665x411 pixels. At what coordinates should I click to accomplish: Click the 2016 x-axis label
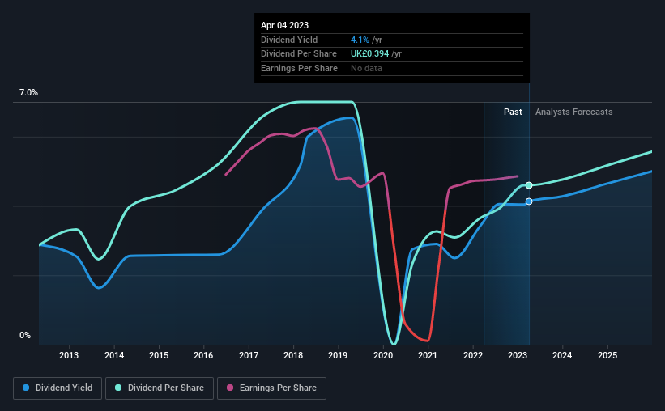203,355
